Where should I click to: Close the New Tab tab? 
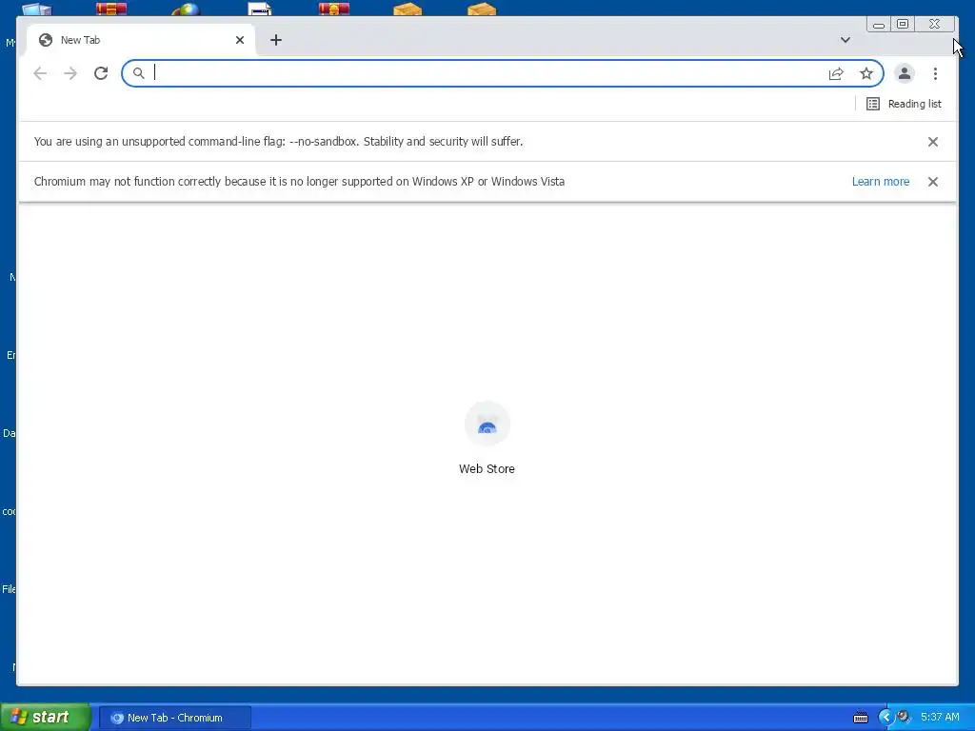click(240, 40)
